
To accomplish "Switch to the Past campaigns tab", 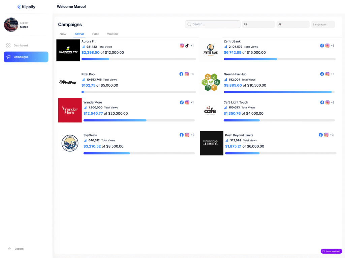I will tap(95, 34).
